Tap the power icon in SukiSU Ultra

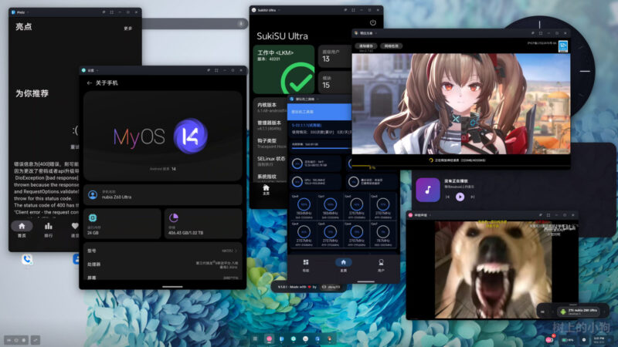373,23
